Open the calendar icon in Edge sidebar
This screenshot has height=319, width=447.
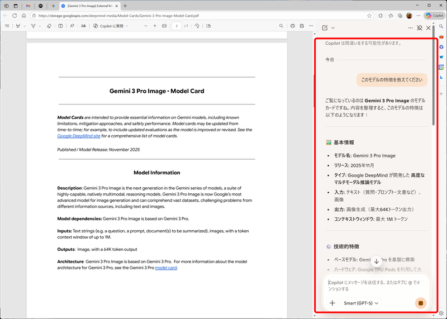441,67
